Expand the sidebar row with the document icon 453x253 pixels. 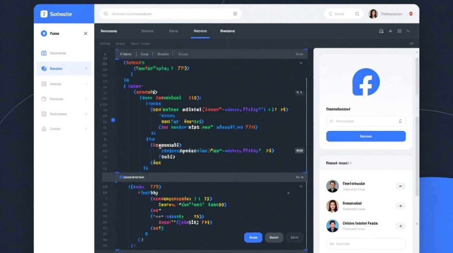tap(86, 114)
